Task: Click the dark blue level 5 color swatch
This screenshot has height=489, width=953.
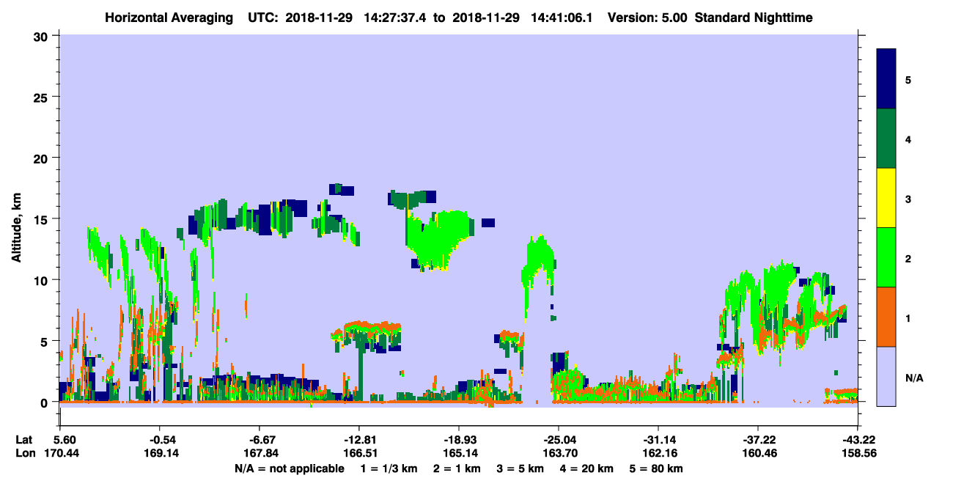Action: click(886, 79)
